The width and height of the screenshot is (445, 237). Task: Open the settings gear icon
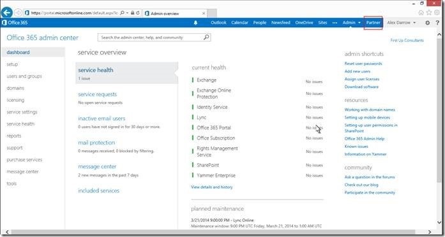click(x=427, y=23)
